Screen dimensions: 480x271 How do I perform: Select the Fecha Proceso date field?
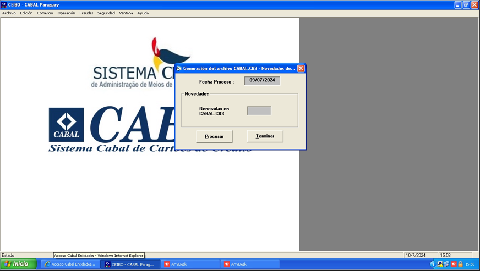262,80
